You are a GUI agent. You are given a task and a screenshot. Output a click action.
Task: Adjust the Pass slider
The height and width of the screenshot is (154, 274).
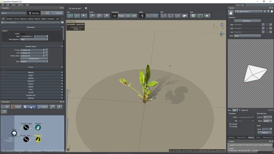[27, 36]
